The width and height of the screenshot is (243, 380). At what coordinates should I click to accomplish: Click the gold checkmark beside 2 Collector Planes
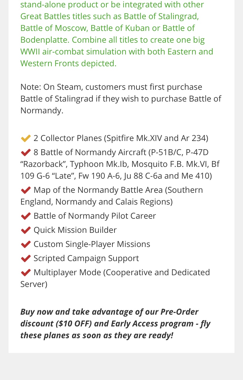pyautogui.click(x=26, y=138)
